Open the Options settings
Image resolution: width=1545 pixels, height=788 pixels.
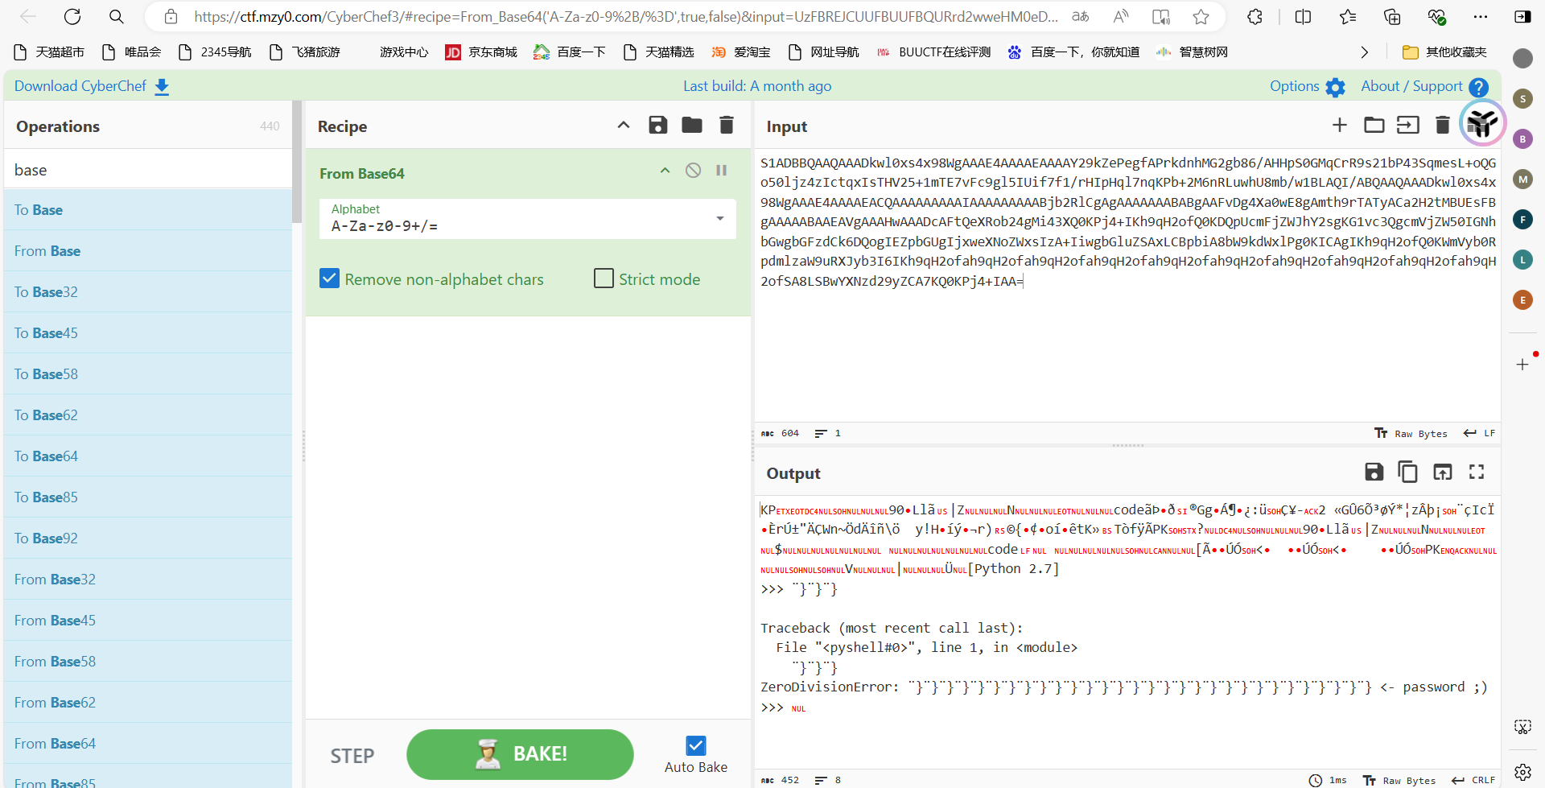coord(1307,86)
